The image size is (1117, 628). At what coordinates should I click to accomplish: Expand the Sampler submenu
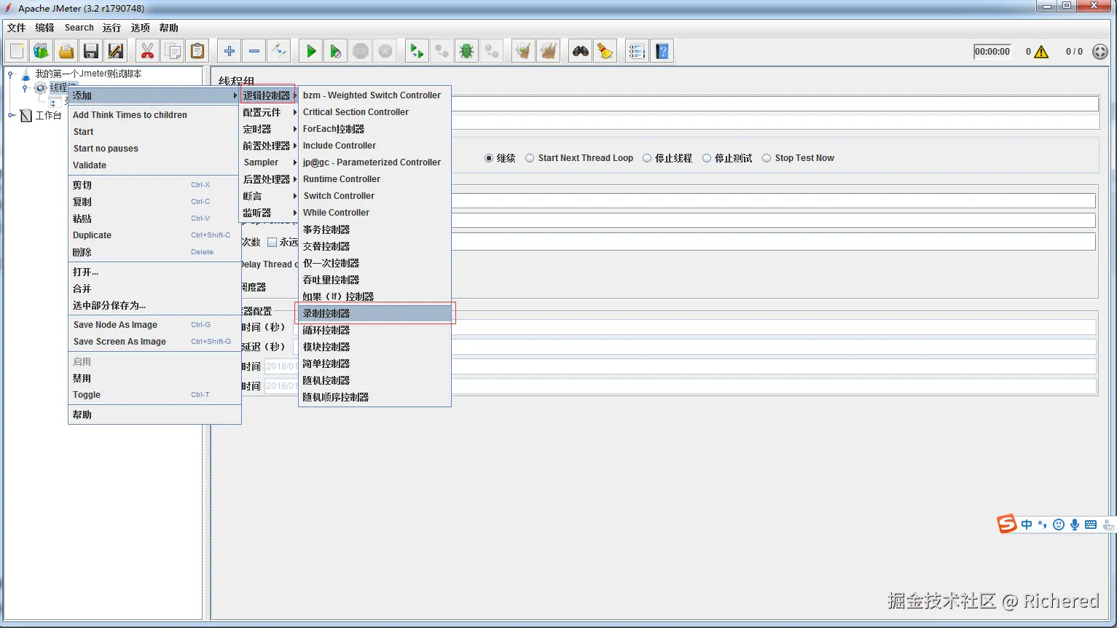[x=270, y=162]
